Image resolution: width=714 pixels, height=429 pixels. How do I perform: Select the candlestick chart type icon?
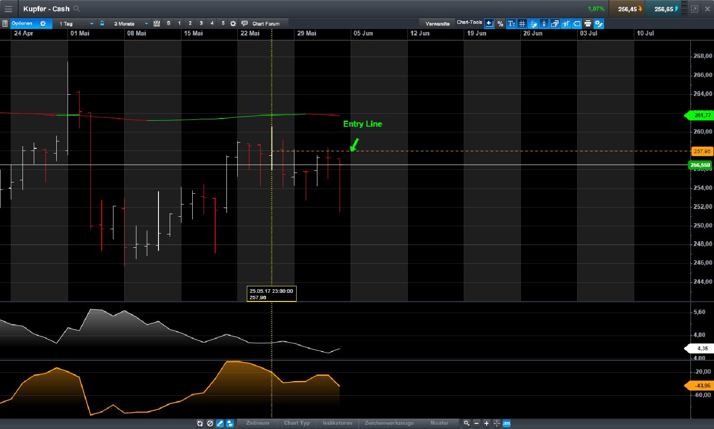(544, 23)
